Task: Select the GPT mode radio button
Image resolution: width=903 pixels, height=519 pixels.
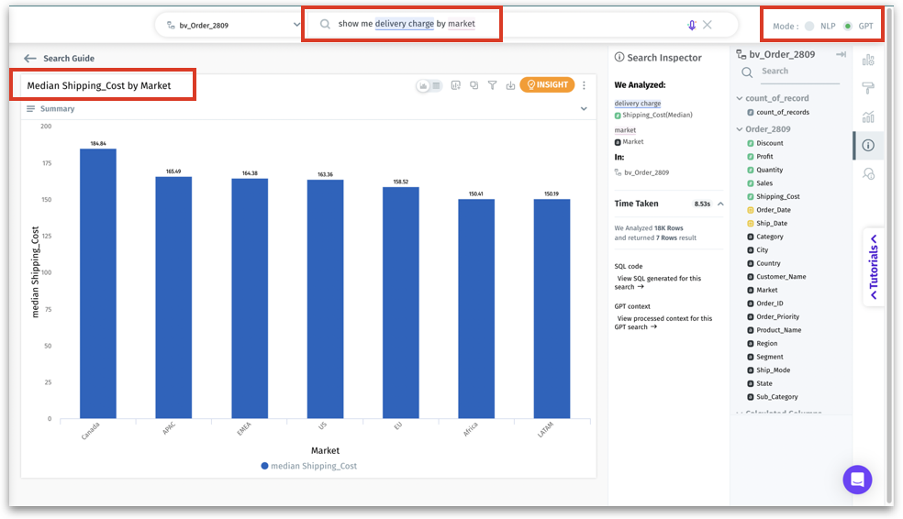Action: [847, 26]
